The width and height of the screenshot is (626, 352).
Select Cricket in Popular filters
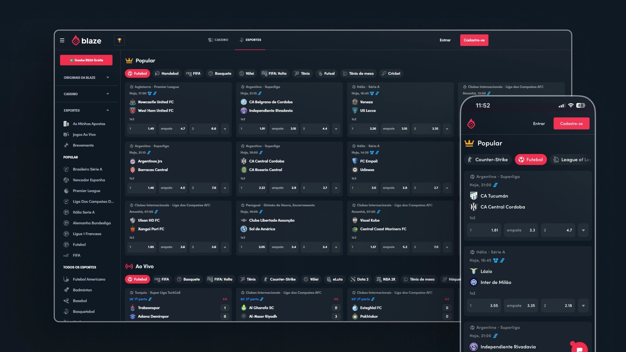[x=391, y=73]
